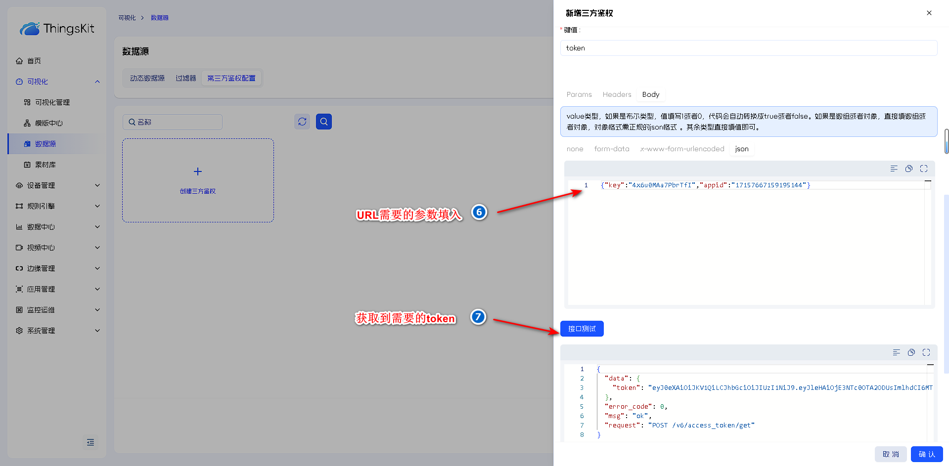Click format icon in response viewer toolbar
Viewport: 949px width, 466px height.
click(896, 352)
